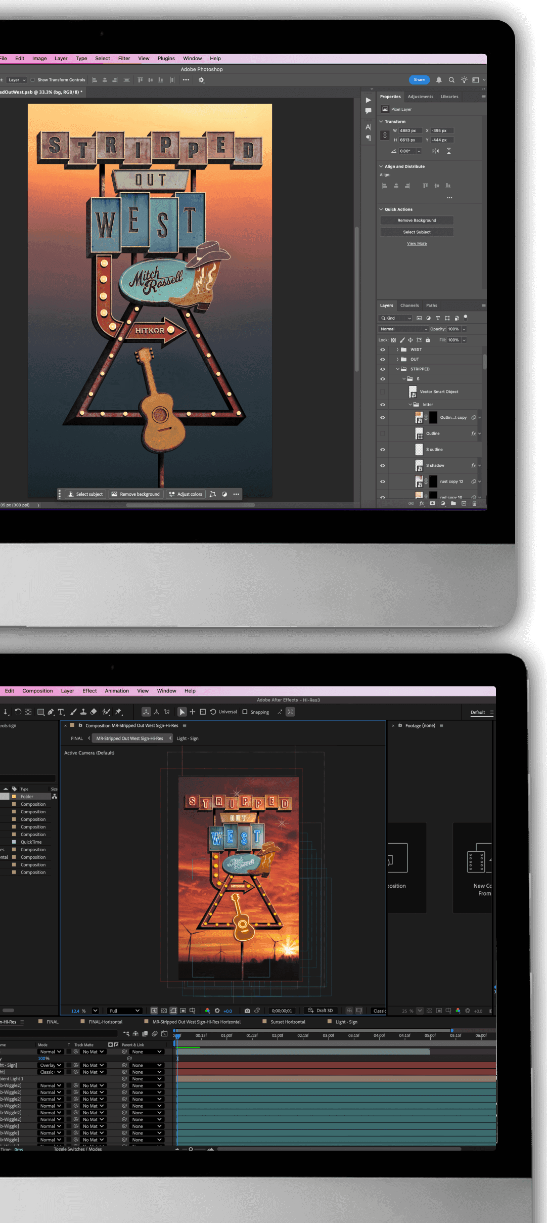547x1223 pixels.
Task: Open the Kind filter dropdown
Action: coord(396,318)
